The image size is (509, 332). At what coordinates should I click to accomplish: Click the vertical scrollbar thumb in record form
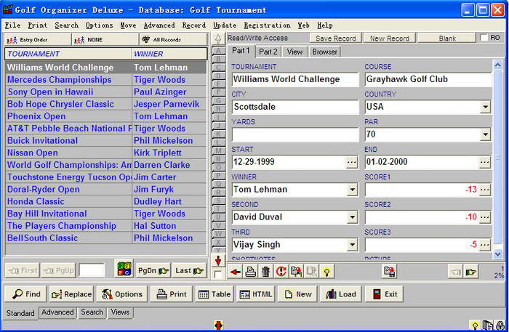coord(497,157)
